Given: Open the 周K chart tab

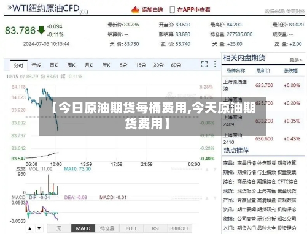Looking at the screenshot, I should (x=71, y=66).
